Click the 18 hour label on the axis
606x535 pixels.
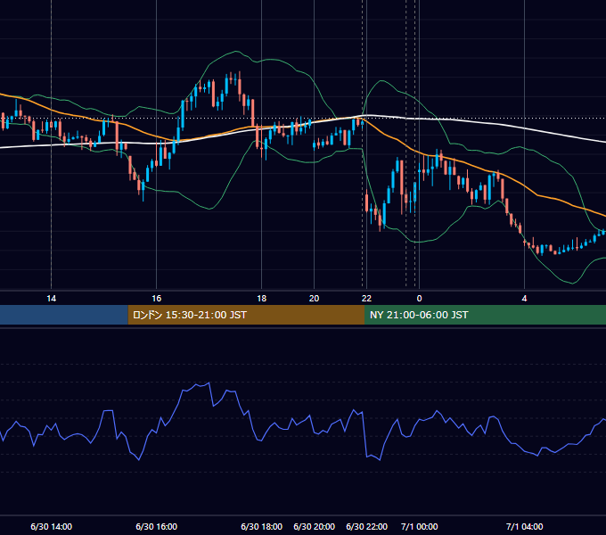click(262, 299)
